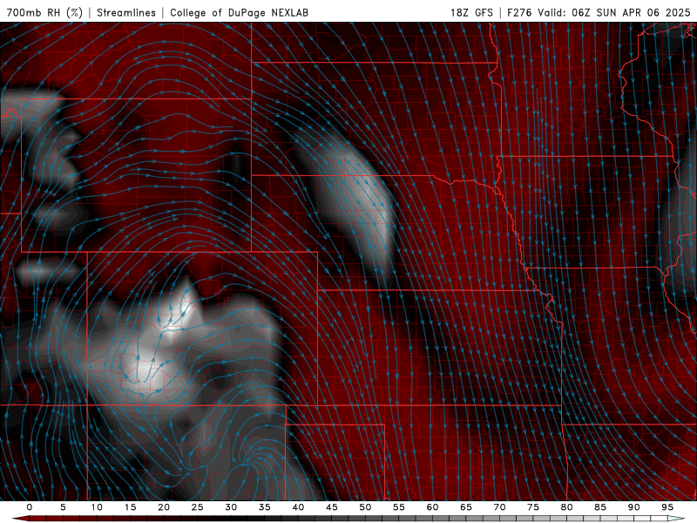The width and height of the screenshot is (697, 523).
Task: Click the "20" color scale label
Action: coord(164,507)
